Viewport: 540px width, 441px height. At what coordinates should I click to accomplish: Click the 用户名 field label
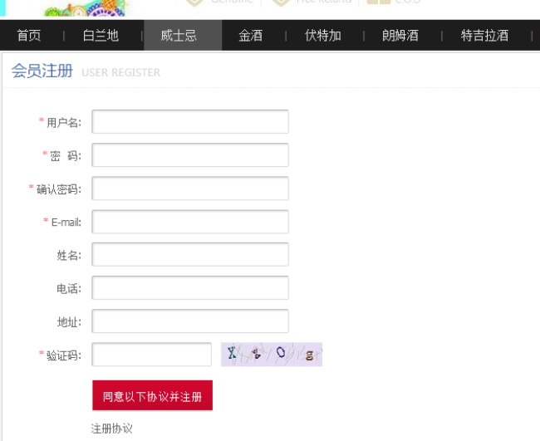(64, 122)
